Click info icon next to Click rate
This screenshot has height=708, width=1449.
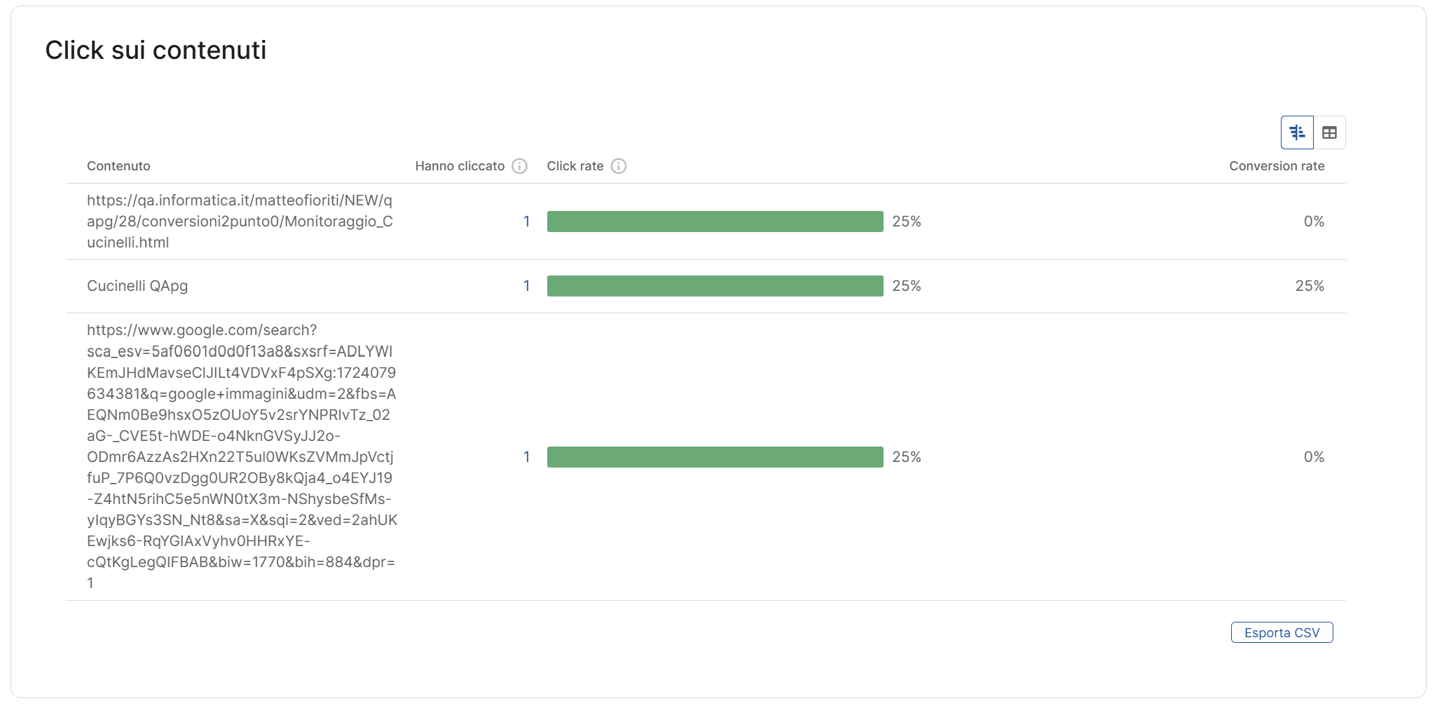pyautogui.click(x=619, y=166)
